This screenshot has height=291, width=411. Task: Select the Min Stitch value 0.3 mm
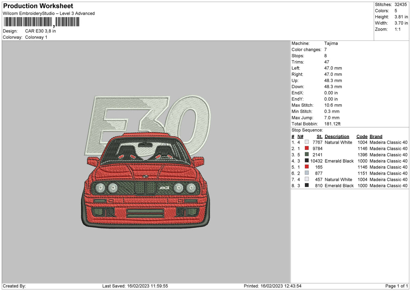point(332,112)
